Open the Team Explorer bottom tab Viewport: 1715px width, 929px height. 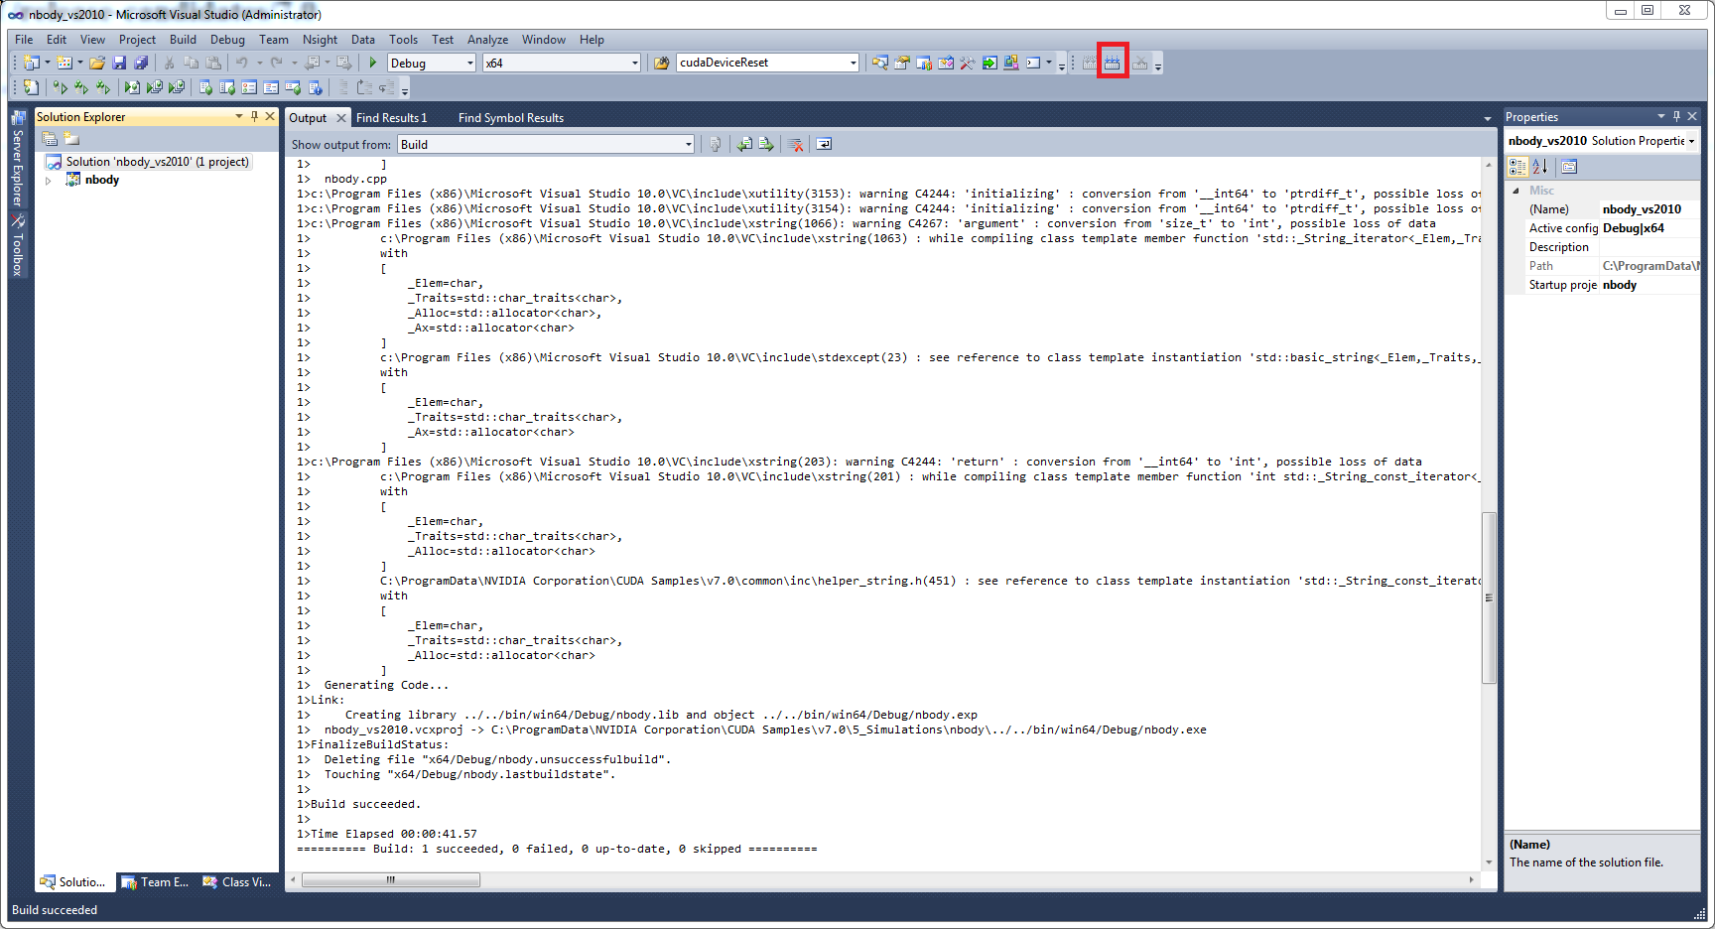[x=155, y=882]
